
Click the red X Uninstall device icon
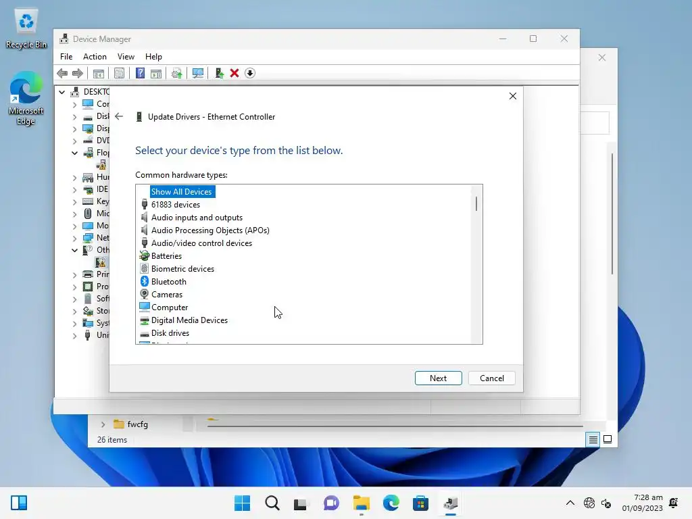[x=234, y=73]
